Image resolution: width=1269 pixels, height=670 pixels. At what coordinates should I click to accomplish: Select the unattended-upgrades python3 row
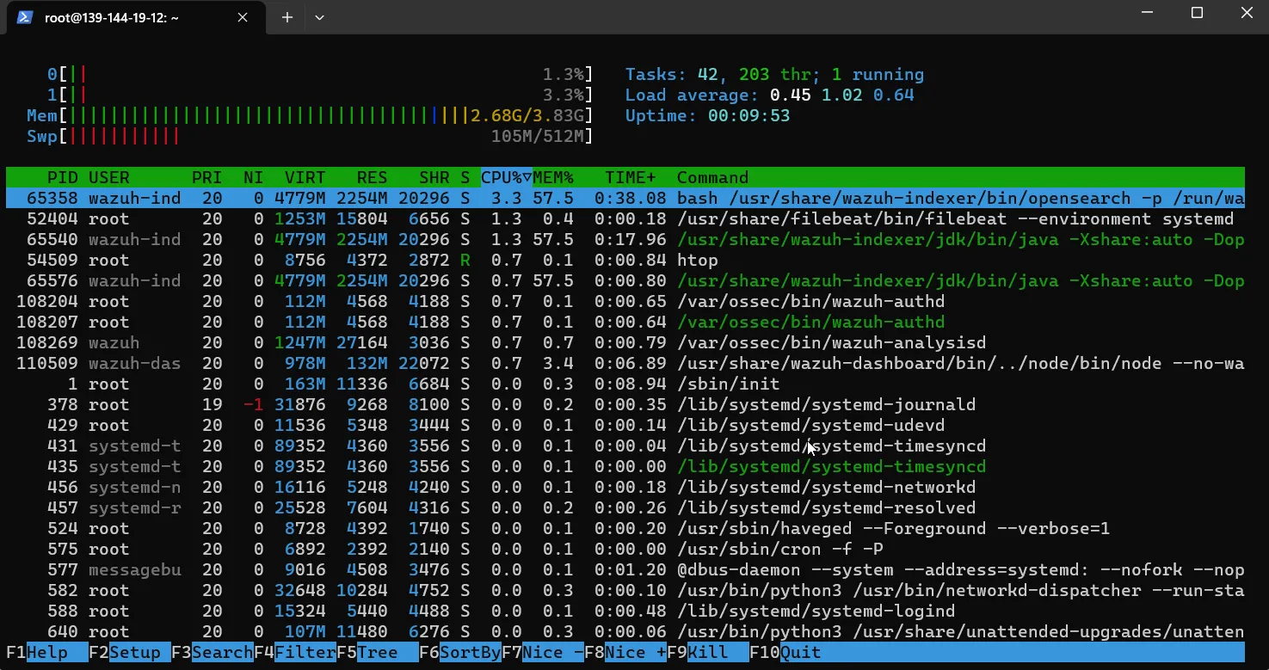625,631
